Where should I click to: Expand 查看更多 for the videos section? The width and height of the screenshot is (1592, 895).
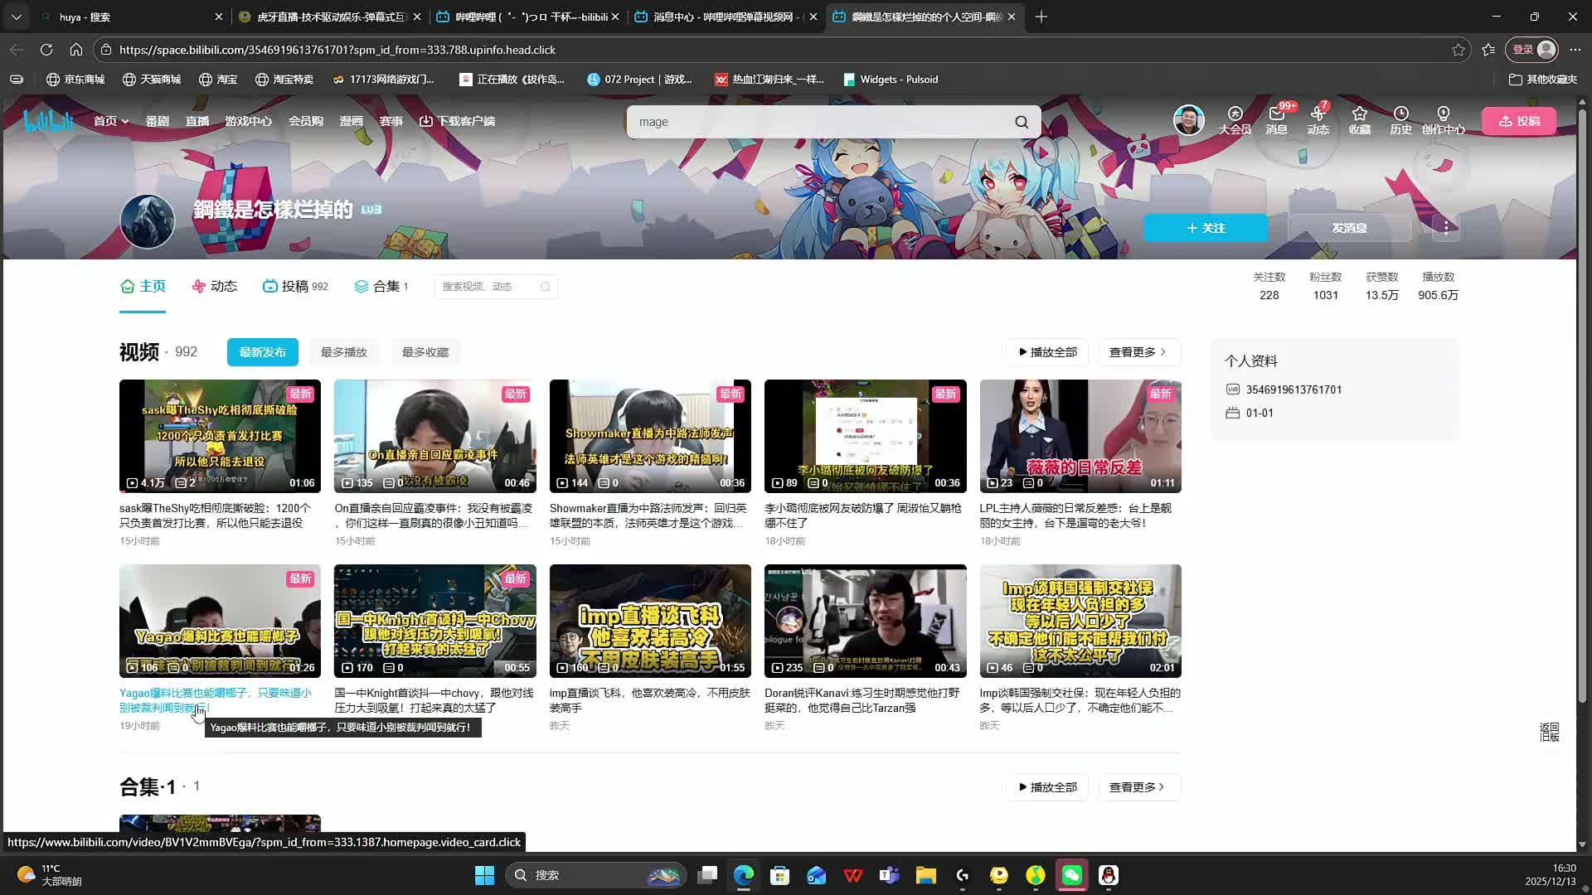1138,352
